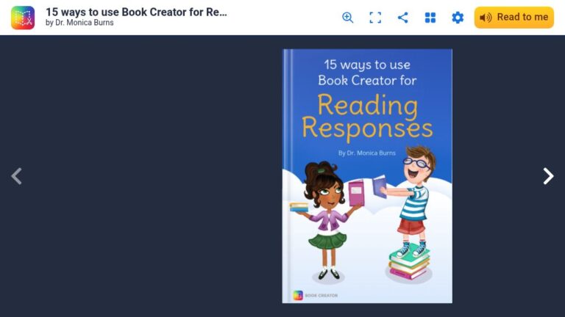This screenshot has width=565, height=317.
Task: Click the boy with glasses illustration
Action: point(413,200)
